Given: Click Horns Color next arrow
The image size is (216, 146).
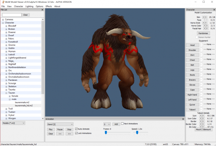Looking at the screenshot, I should [207, 26].
